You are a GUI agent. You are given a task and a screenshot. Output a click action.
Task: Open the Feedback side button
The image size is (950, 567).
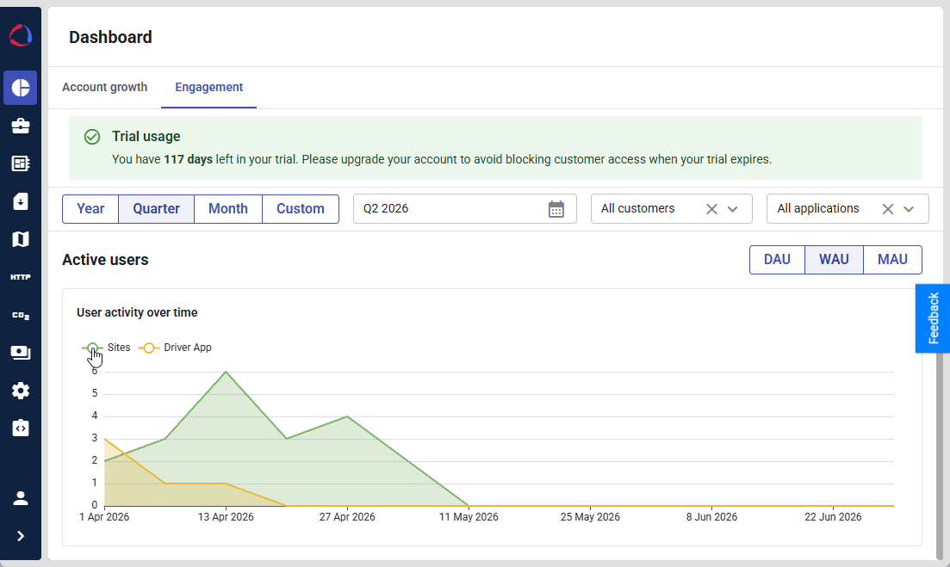(933, 318)
